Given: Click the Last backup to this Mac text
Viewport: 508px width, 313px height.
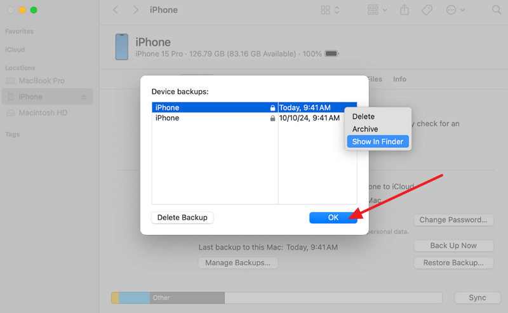Looking at the screenshot, I should tap(268, 247).
